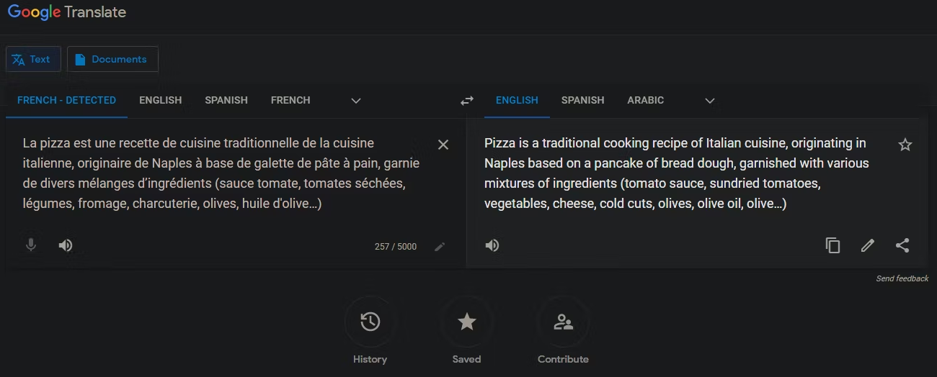Suggest an edit to the translation
Viewport: 937px width, 377px height.
click(x=868, y=245)
